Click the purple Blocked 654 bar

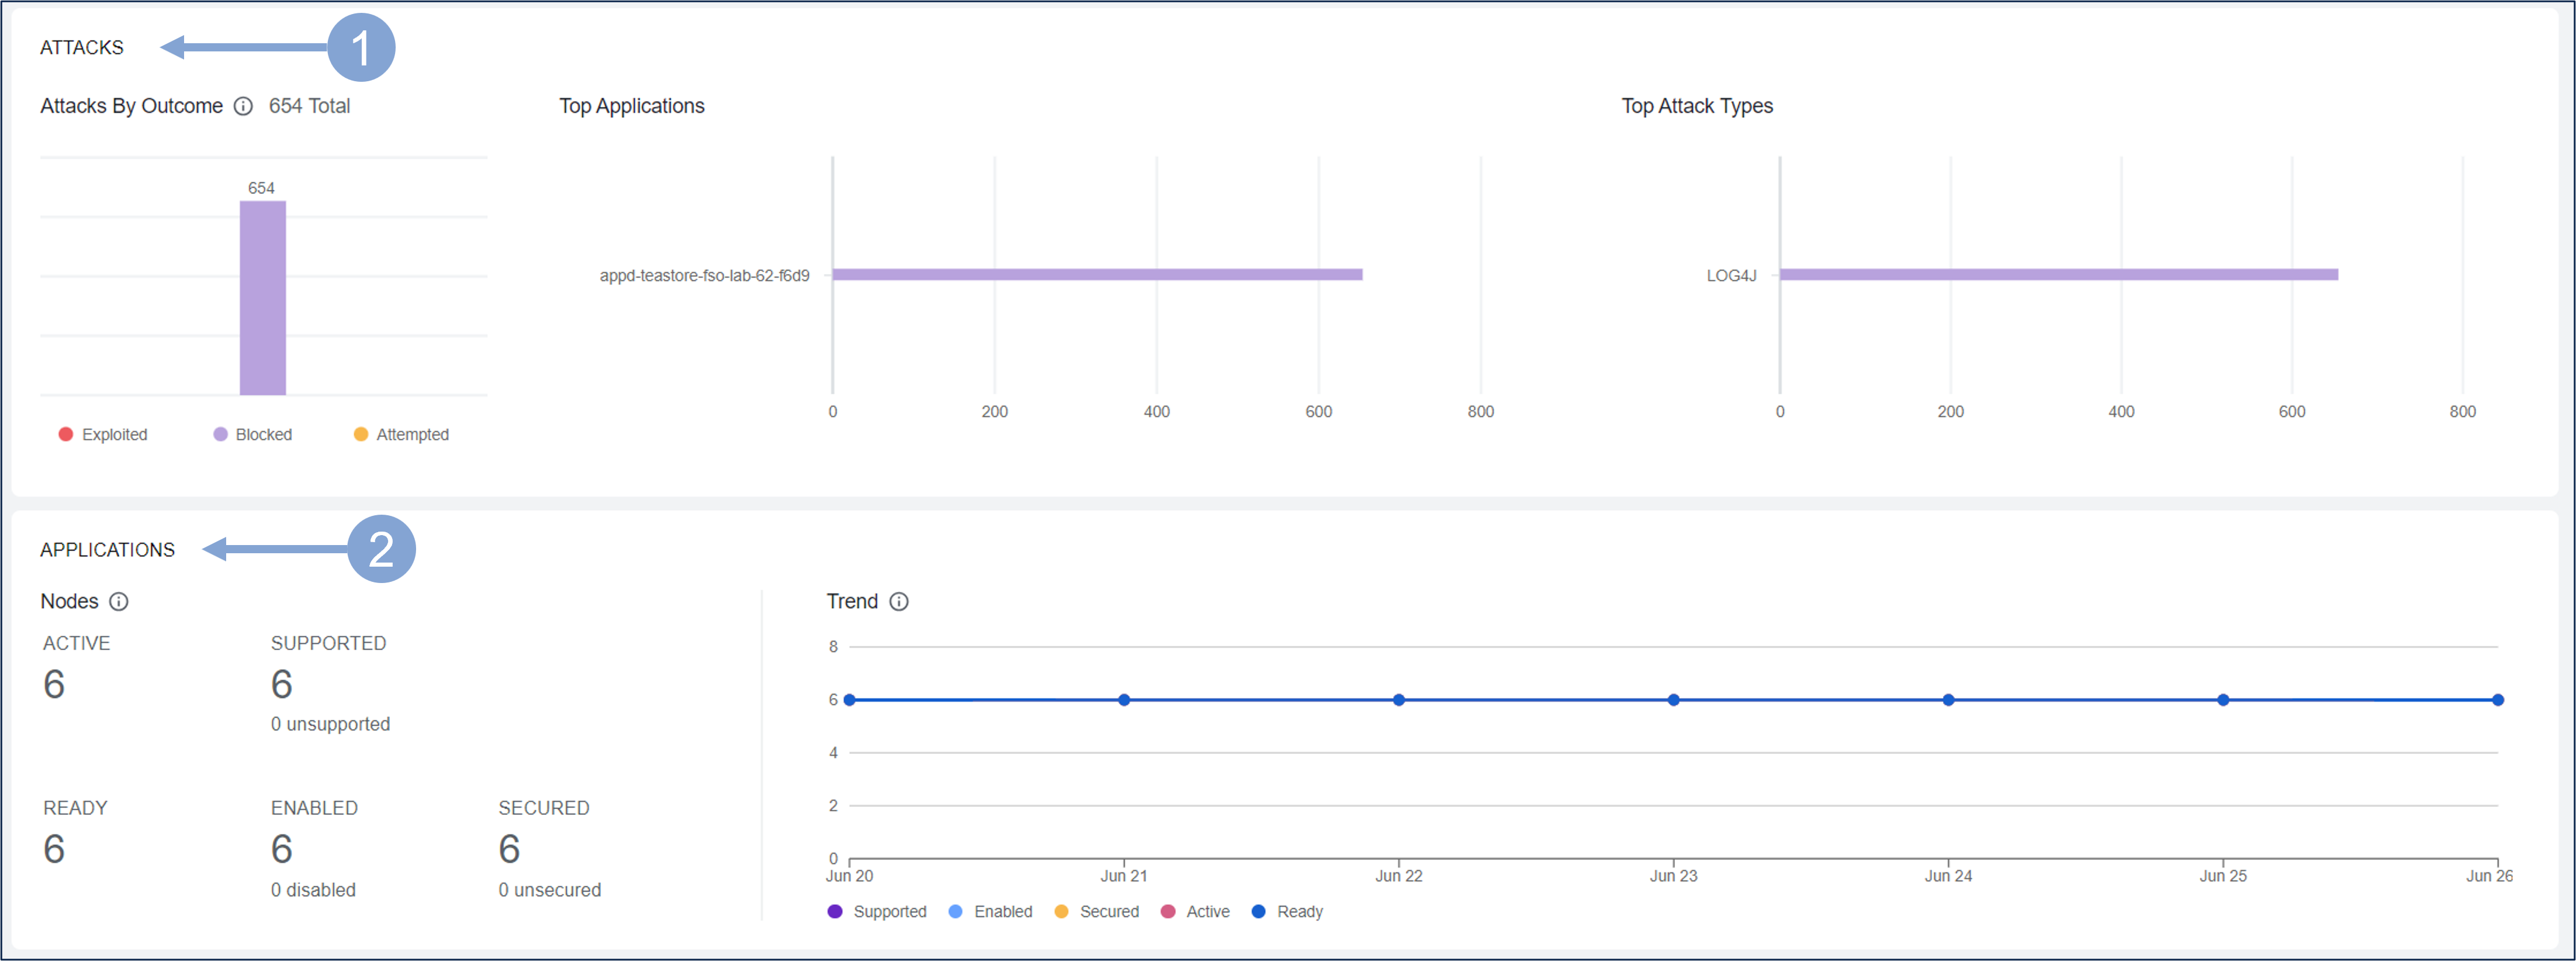coord(263,298)
